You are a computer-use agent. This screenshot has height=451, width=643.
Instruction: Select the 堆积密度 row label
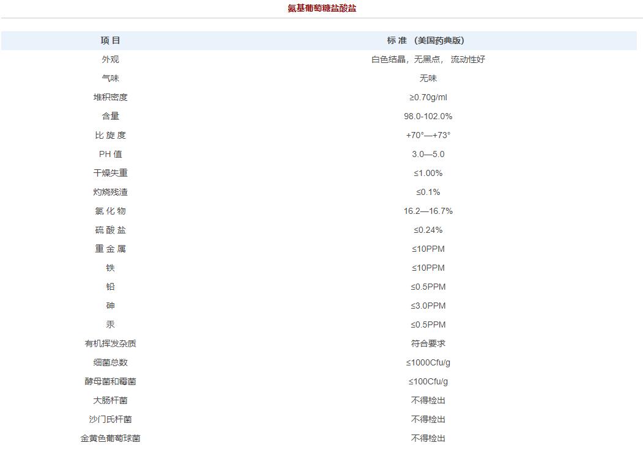tap(110, 97)
